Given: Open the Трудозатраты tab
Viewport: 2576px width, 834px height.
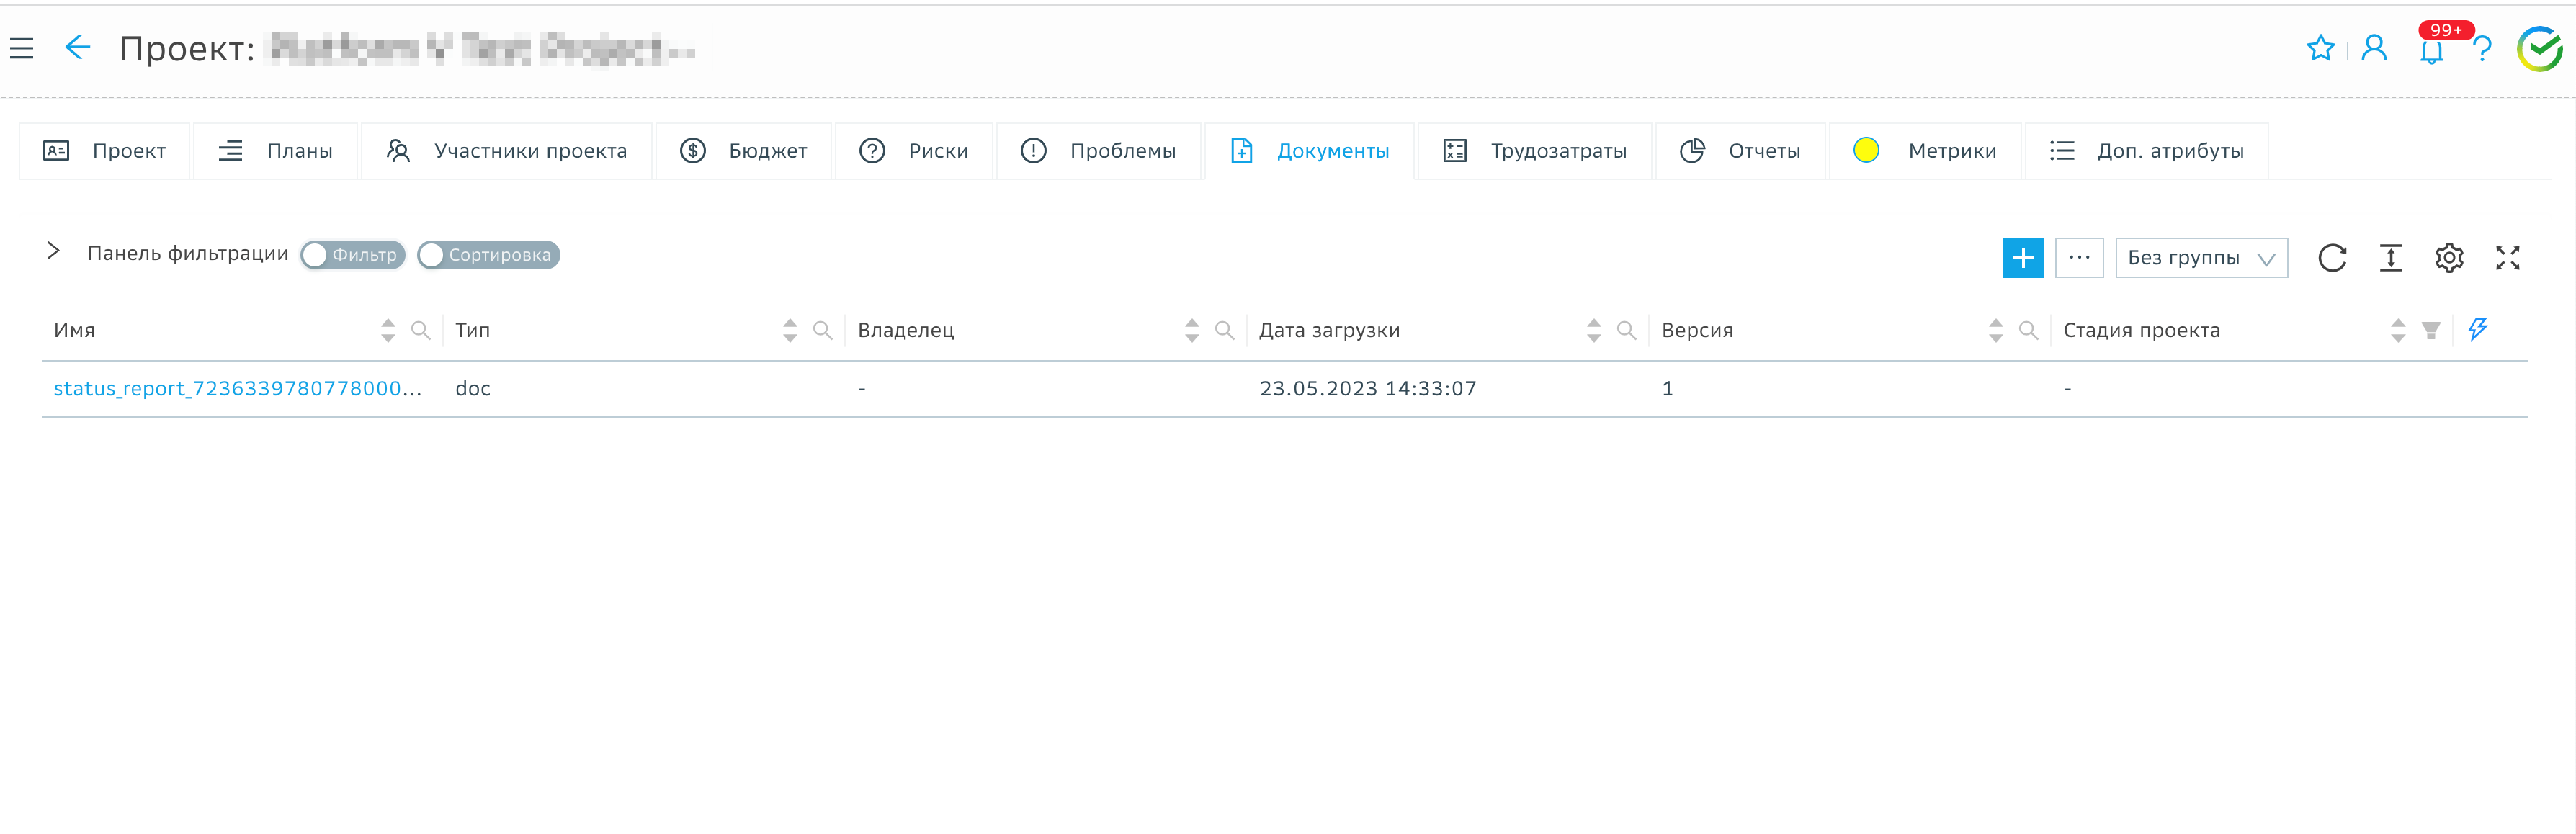Looking at the screenshot, I should click(x=1535, y=150).
